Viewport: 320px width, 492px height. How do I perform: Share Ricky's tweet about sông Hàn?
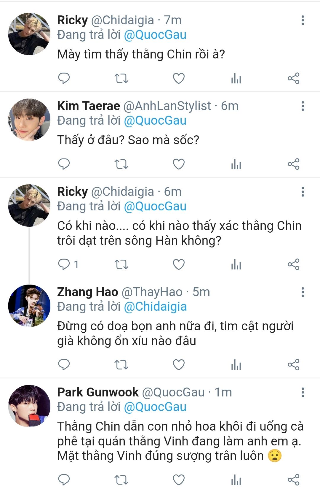293,264
